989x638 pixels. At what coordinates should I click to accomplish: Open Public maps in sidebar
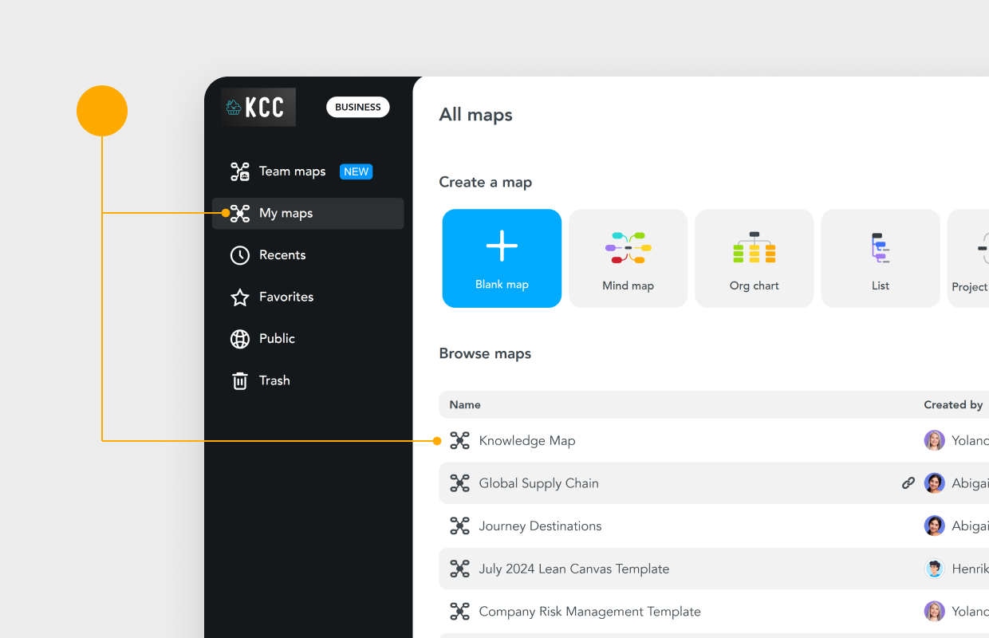[x=308, y=339]
